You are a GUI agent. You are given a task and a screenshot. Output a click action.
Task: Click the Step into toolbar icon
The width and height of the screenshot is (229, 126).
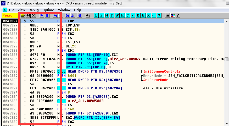[55, 15]
